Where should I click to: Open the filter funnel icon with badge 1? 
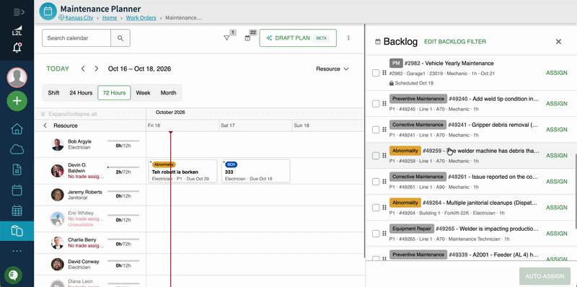[x=226, y=38]
